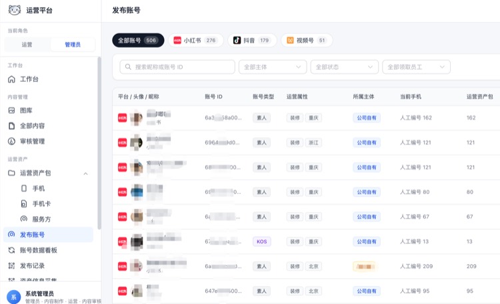Switch role to 管理员
Viewport: 500px width, 304px height.
click(x=73, y=45)
